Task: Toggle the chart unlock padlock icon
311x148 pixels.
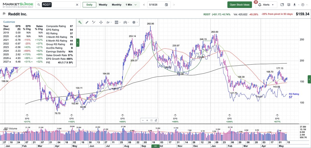Action: point(156,120)
